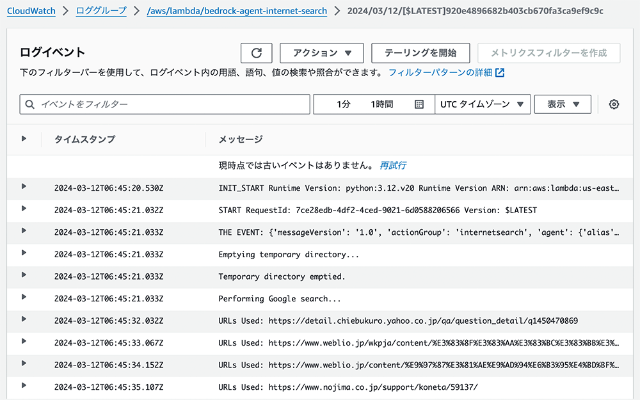This screenshot has height=400, width=640.
Task: Select timestamp 2024-03-12T06:45:35.107Z
Action: click(x=109, y=387)
